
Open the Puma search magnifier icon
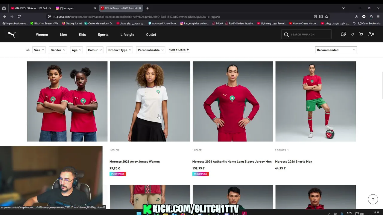click(x=286, y=35)
